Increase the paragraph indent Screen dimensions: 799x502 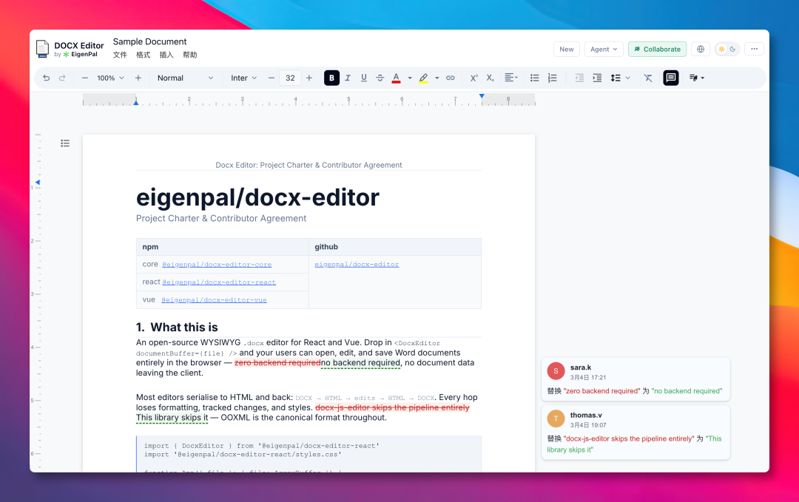click(x=597, y=78)
